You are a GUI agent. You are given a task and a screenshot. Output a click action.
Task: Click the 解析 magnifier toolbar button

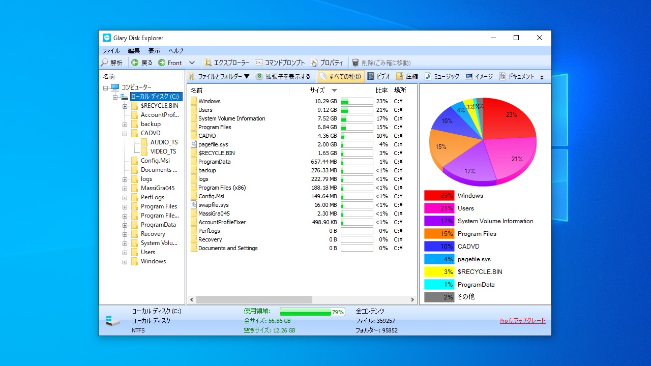111,63
